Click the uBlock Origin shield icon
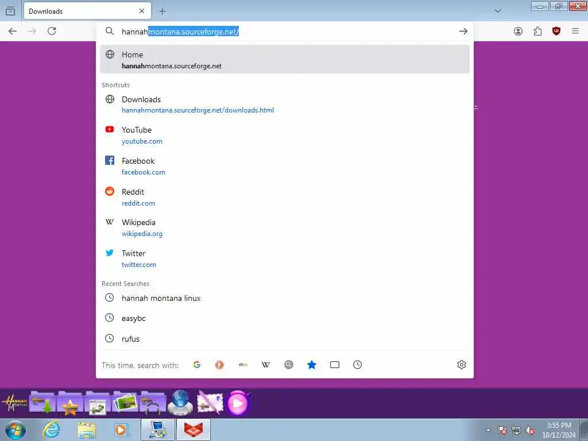 (556, 31)
